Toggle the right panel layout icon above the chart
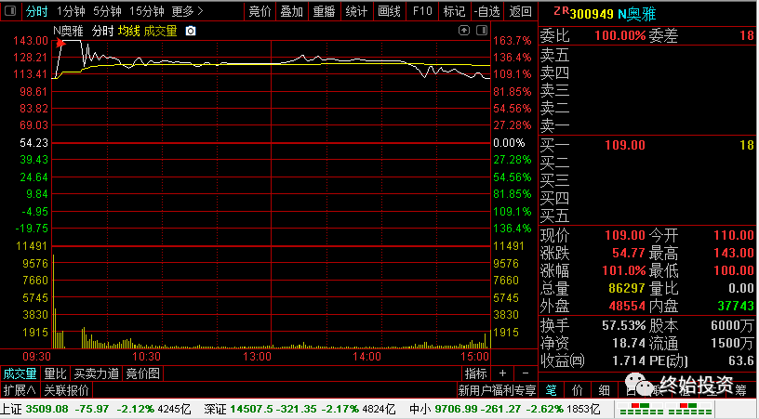The image size is (759, 419). point(482,31)
